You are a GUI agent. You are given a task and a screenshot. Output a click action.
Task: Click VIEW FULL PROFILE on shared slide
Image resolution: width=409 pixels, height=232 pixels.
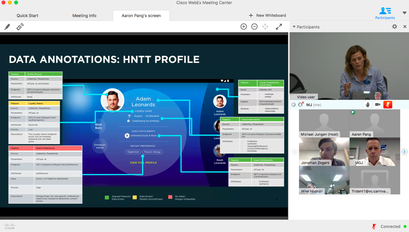(143, 163)
